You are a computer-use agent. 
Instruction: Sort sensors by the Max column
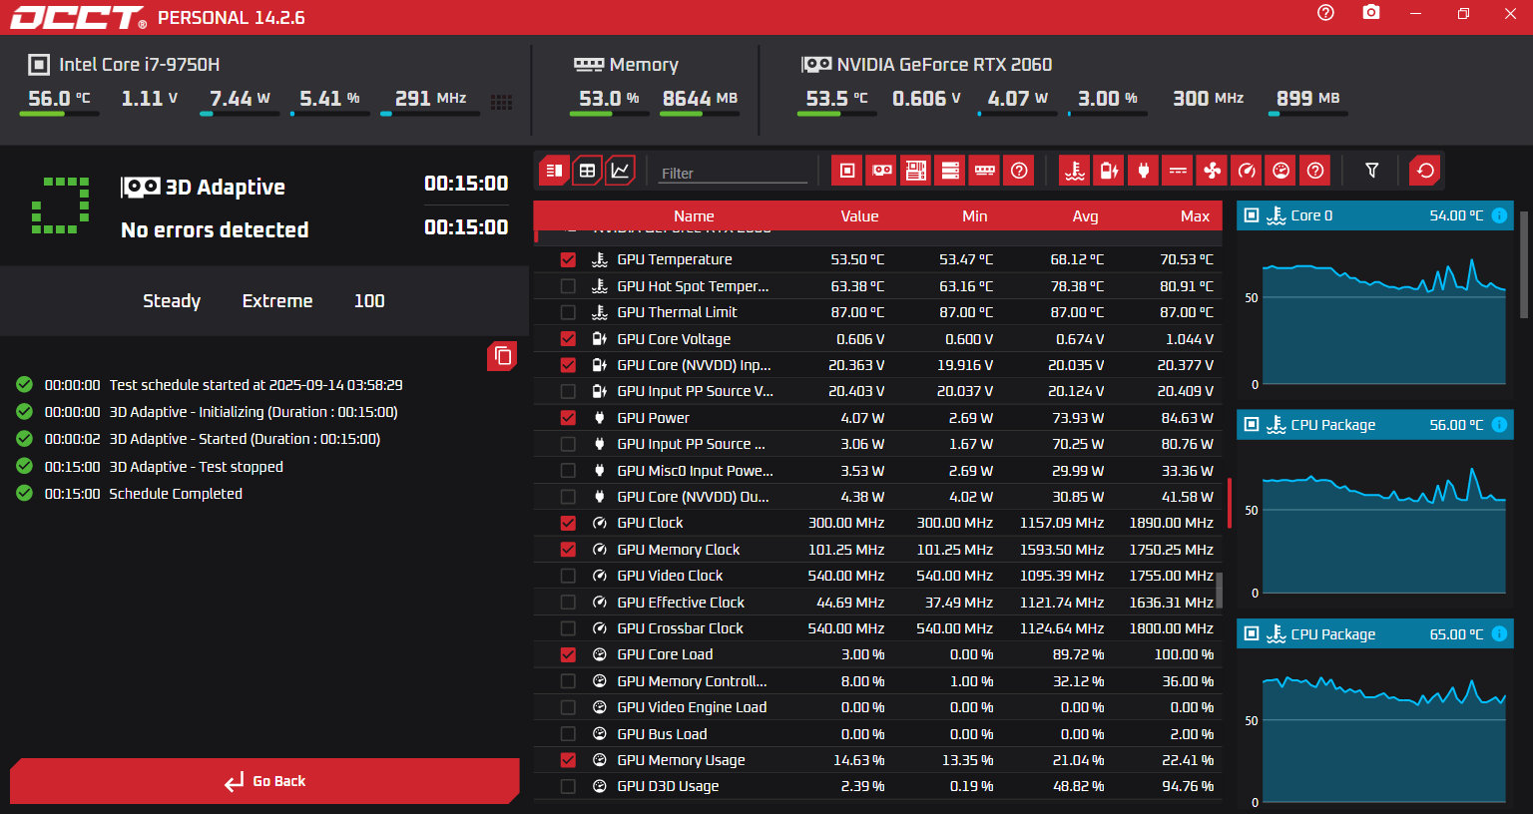[x=1195, y=216]
